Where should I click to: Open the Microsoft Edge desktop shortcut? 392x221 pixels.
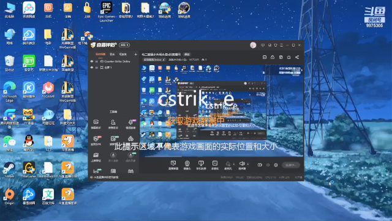pos(10,91)
